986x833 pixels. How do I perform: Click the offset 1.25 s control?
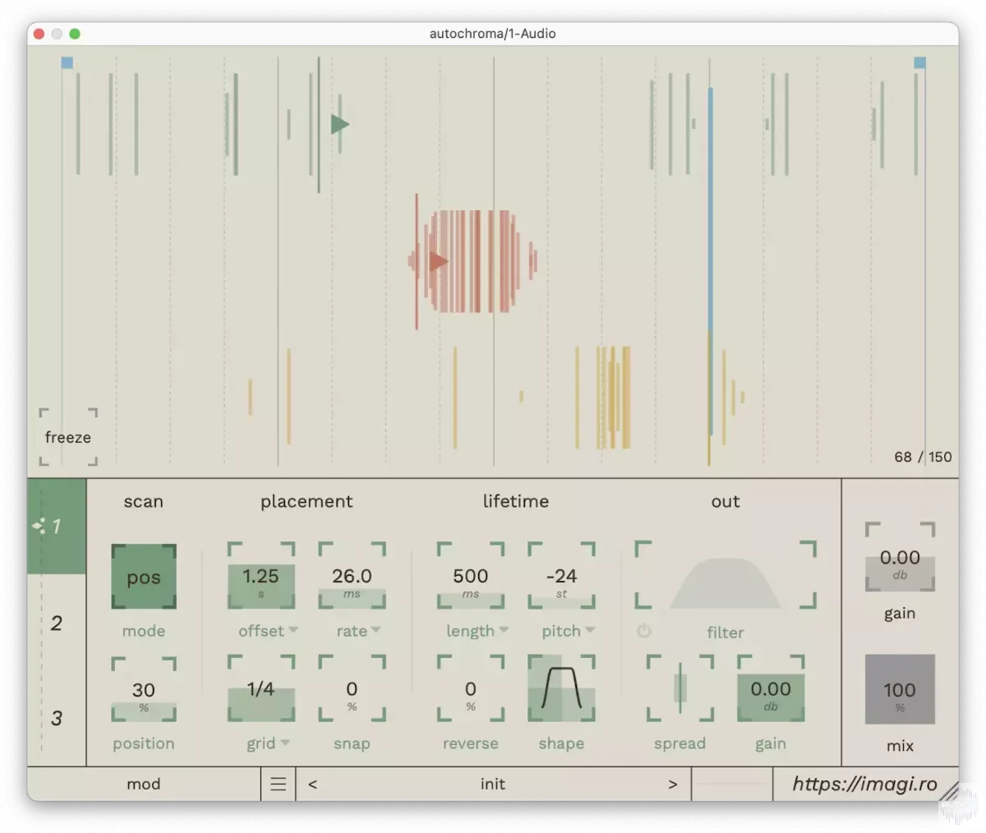click(x=261, y=576)
